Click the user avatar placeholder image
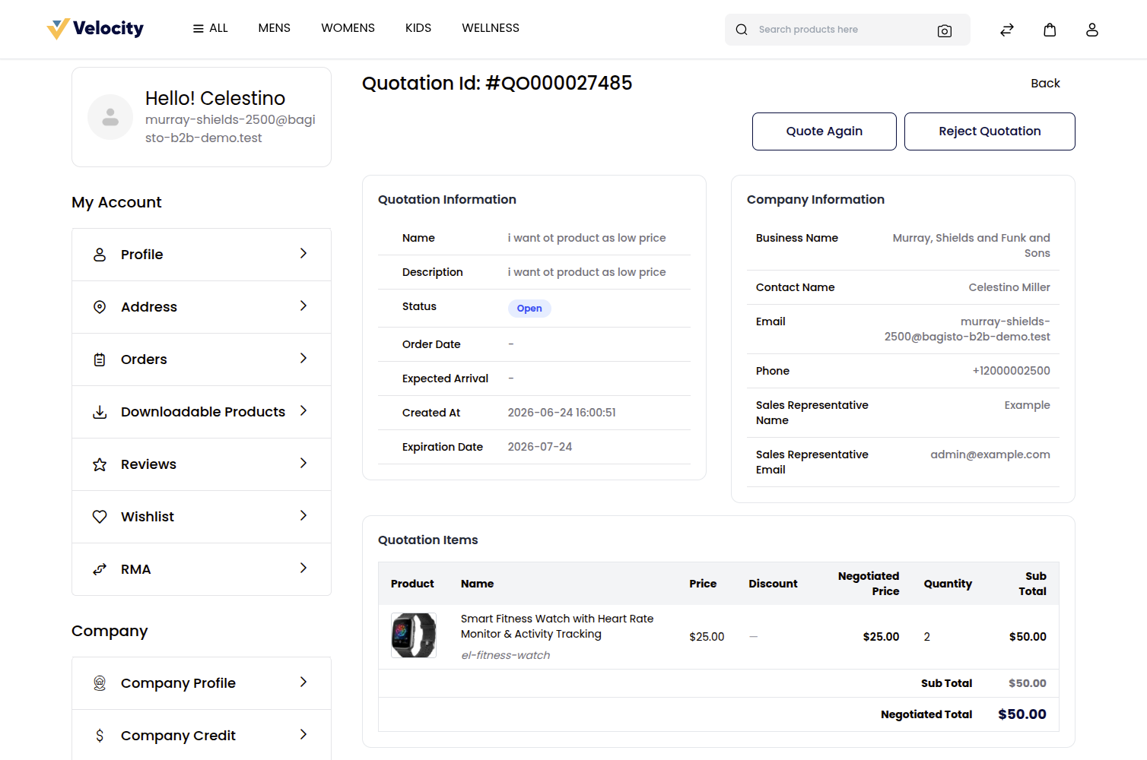This screenshot has width=1147, height=760. [x=110, y=117]
